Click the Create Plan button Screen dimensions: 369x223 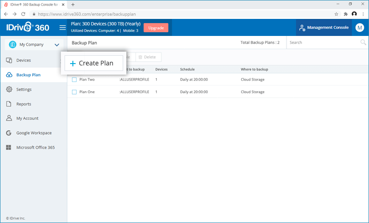pos(94,63)
